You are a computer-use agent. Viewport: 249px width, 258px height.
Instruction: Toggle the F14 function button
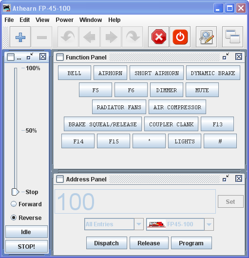[78, 141]
